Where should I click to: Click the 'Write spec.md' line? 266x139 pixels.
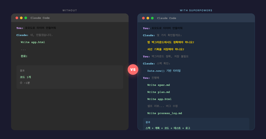coord(158,85)
